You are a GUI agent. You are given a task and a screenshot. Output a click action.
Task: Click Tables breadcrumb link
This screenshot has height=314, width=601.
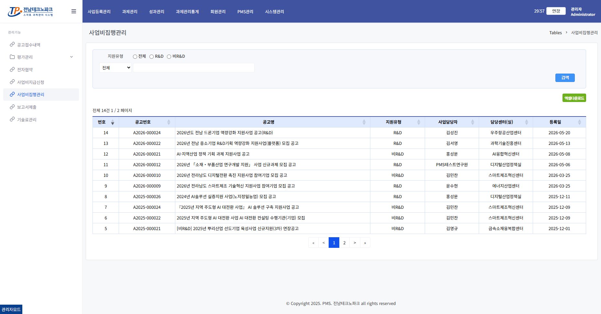pyautogui.click(x=555, y=33)
